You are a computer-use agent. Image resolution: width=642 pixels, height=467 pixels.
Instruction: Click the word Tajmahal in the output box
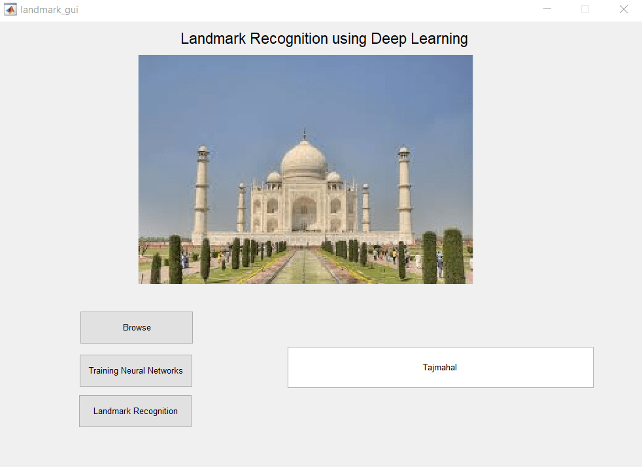point(440,367)
